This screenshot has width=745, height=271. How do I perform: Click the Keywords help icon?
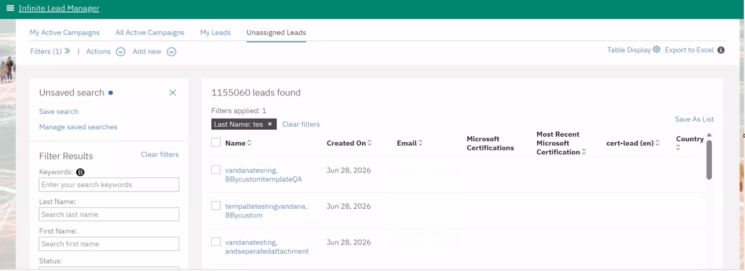[80, 172]
